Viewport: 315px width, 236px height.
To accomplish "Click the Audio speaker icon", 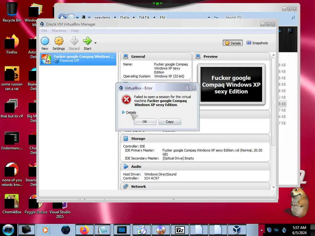I will 126,166.
